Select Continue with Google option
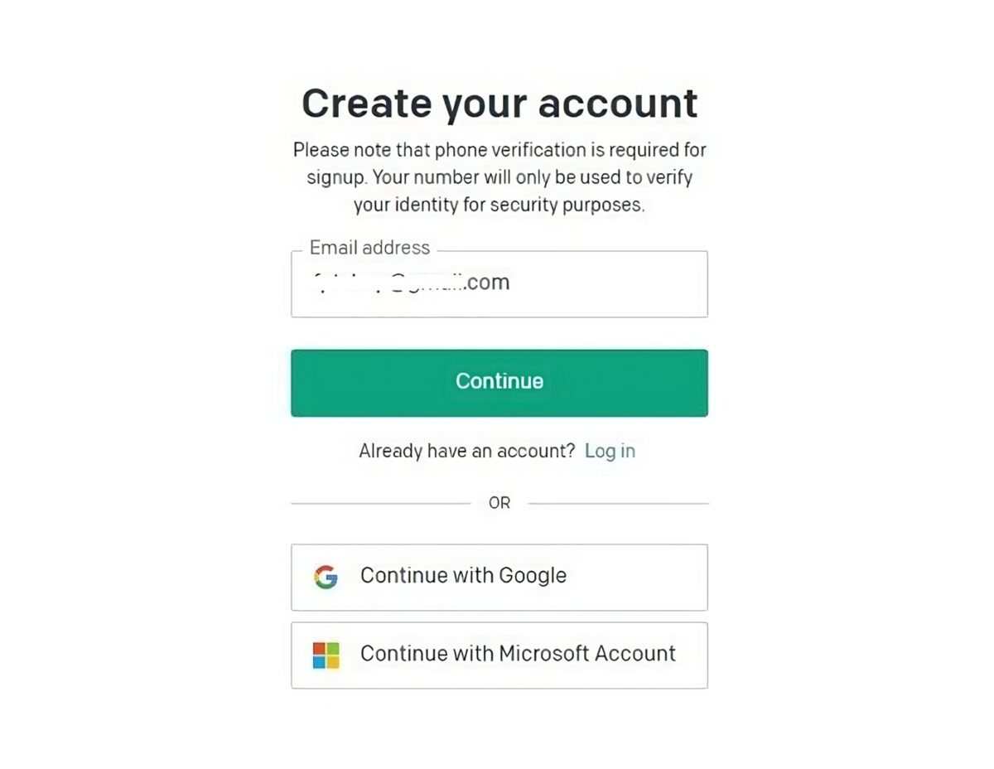This screenshot has width=994, height=769. click(x=499, y=577)
